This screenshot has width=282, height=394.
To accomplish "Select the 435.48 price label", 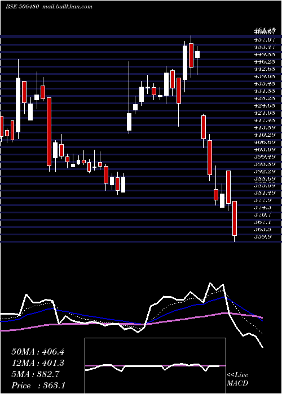I will point(264,83).
